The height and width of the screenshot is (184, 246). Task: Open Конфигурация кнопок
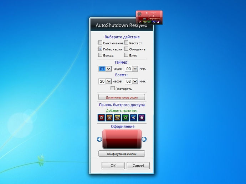pos(122,154)
